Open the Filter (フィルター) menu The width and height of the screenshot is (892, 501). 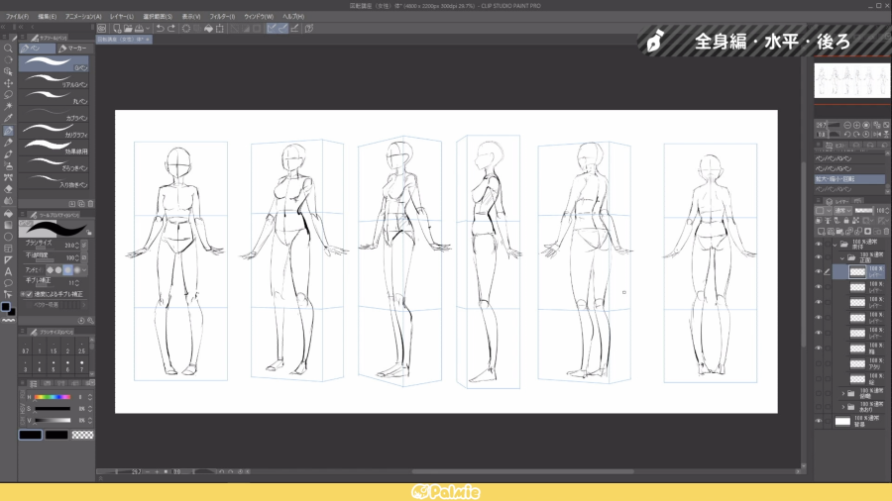(222, 17)
